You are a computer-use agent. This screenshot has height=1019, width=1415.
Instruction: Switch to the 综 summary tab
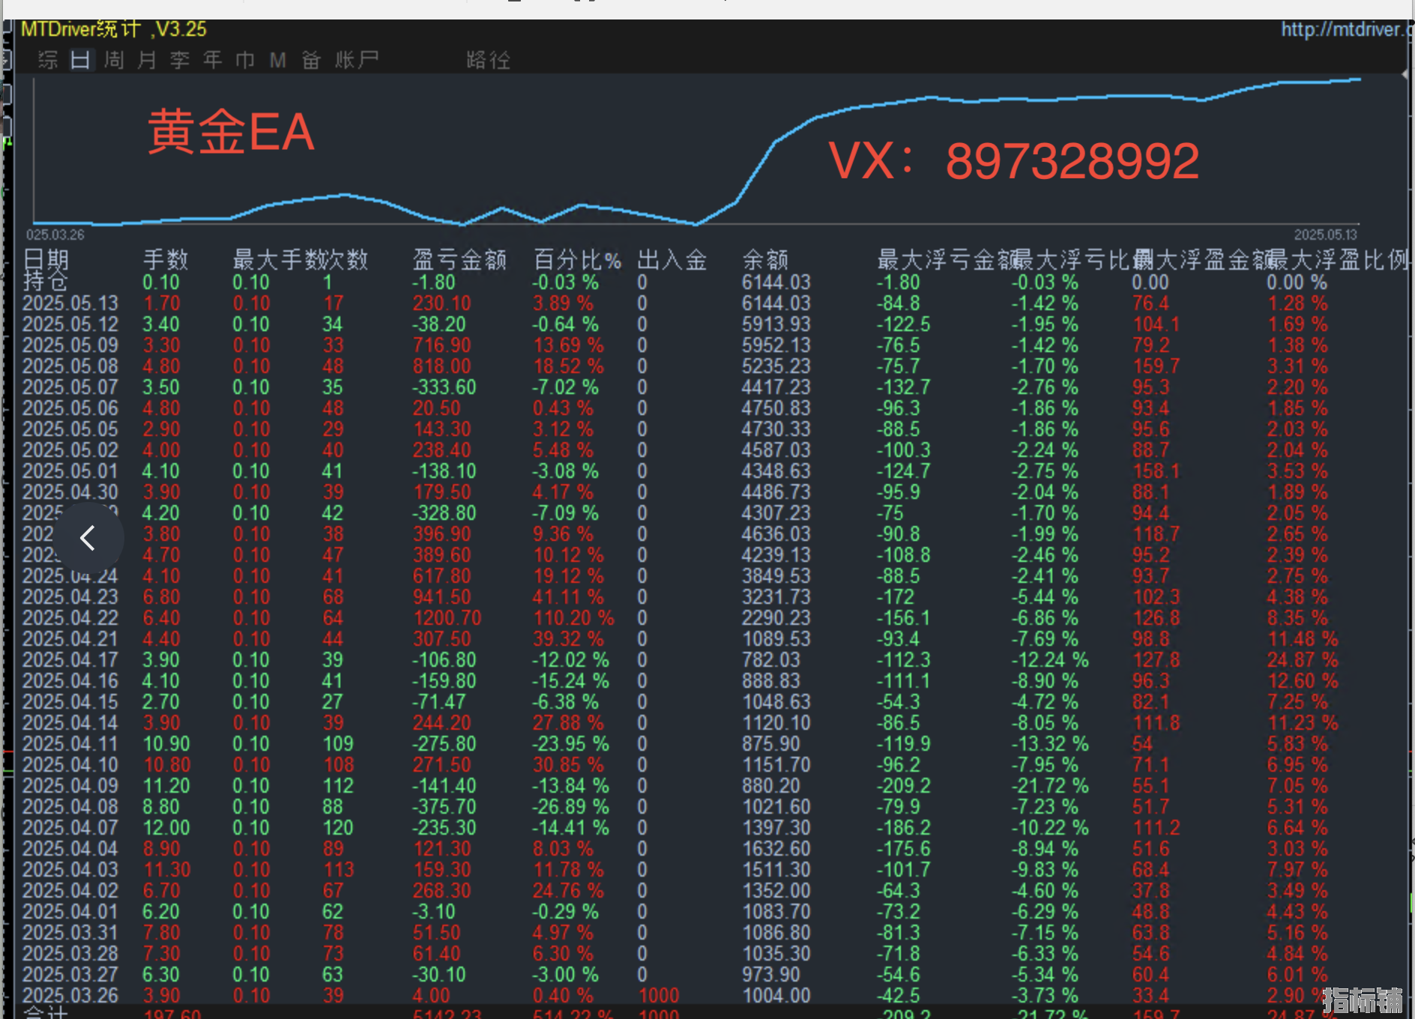pos(48,59)
